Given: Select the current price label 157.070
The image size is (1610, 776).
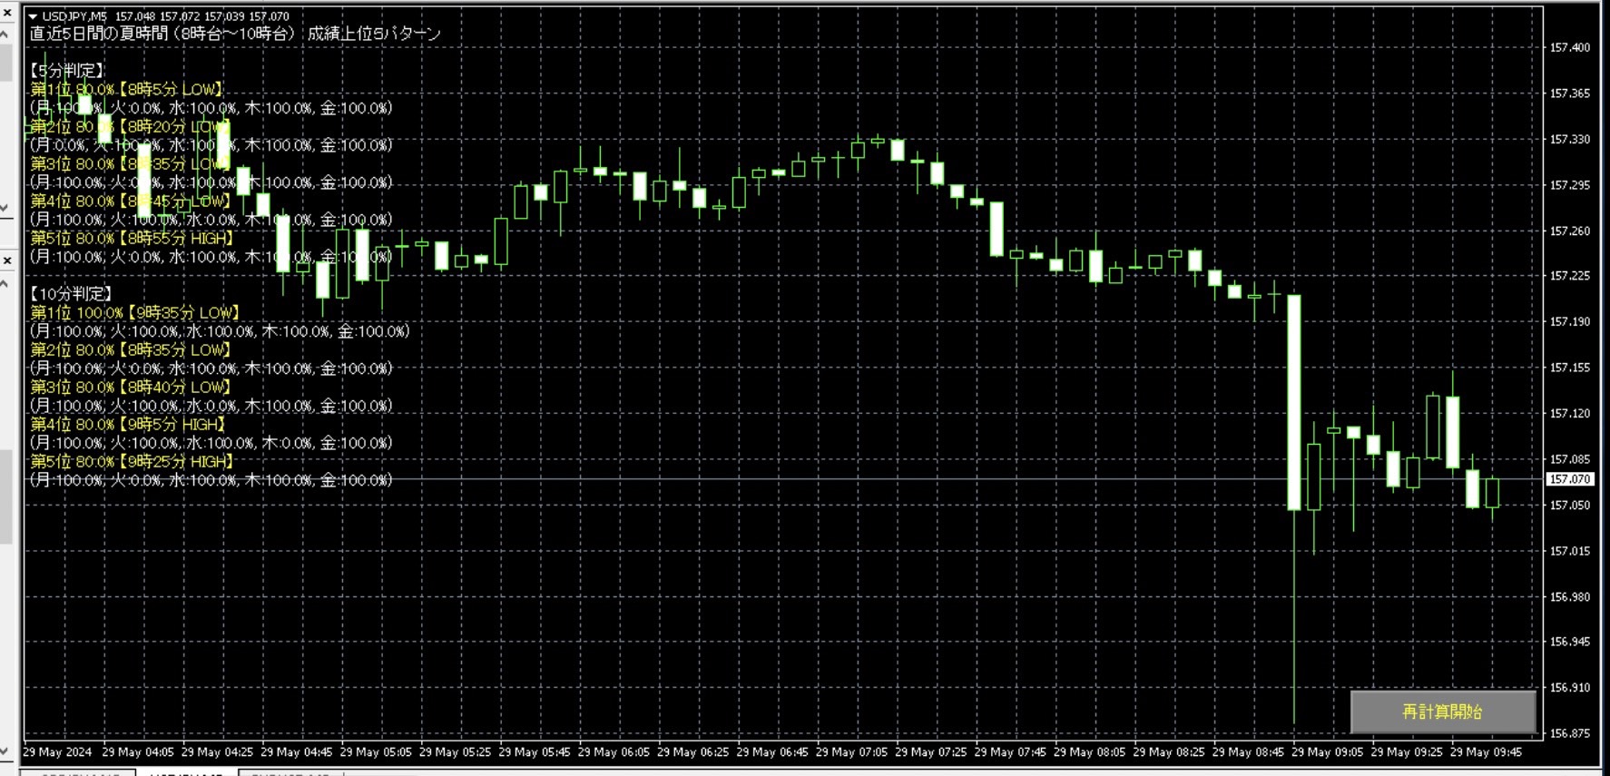Looking at the screenshot, I should 1570,479.
